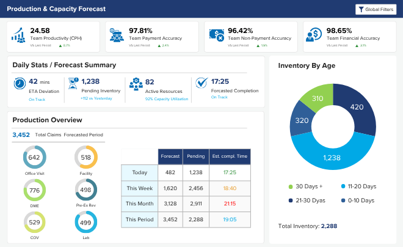Click the 2,288 pending cell in table
403x247 pixels.
coord(196,219)
